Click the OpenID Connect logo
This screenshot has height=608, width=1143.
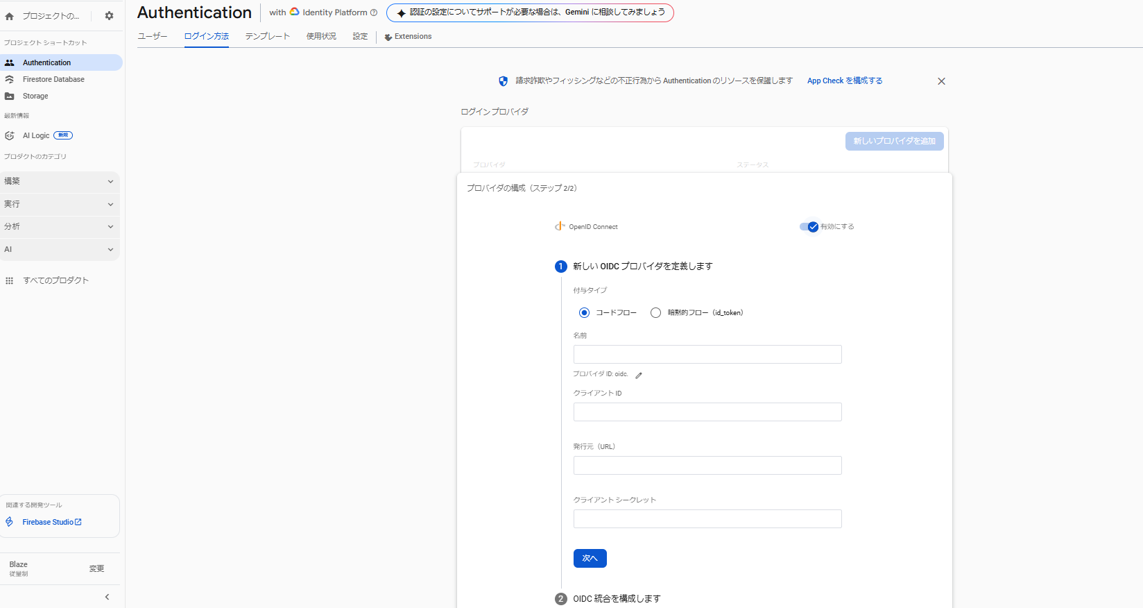coord(560,226)
